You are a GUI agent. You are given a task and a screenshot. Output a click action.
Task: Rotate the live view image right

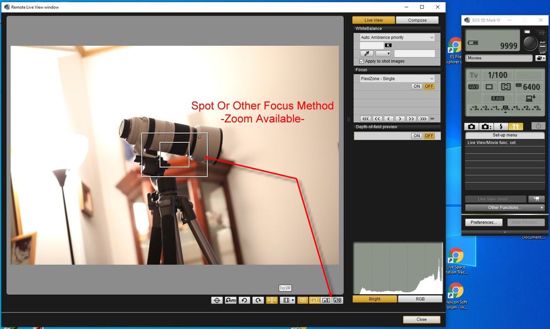(x=258, y=300)
